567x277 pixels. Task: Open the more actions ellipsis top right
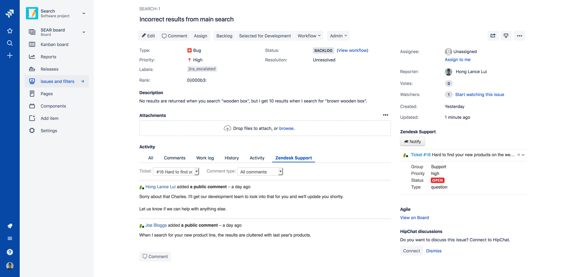coord(519,36)
